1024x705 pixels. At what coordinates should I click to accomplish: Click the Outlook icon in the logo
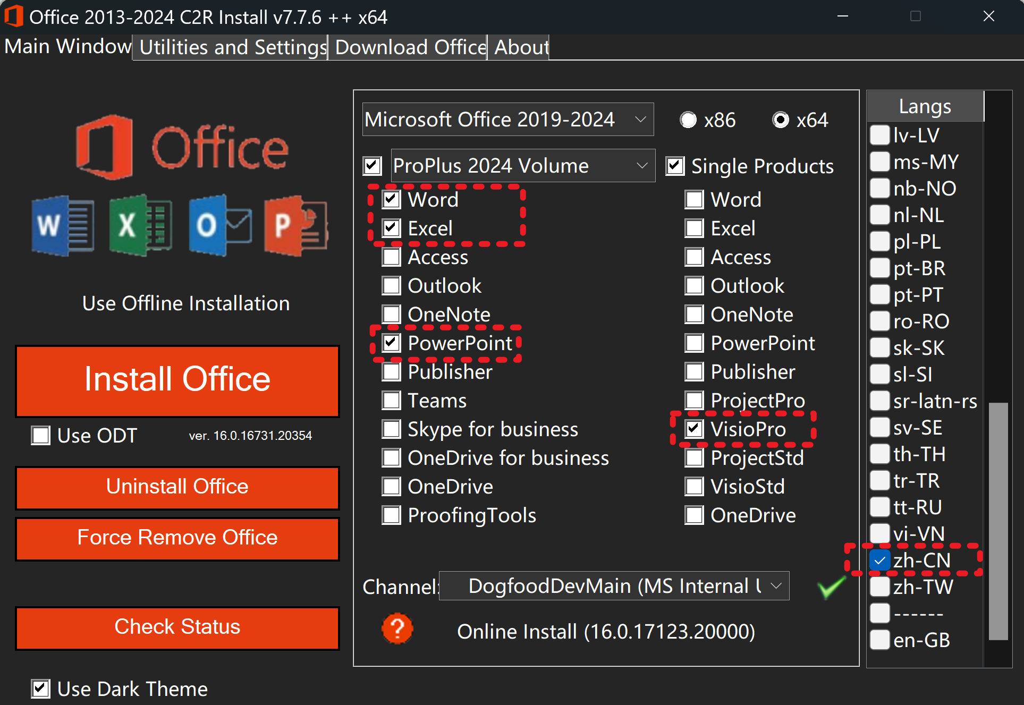point(219,225)
